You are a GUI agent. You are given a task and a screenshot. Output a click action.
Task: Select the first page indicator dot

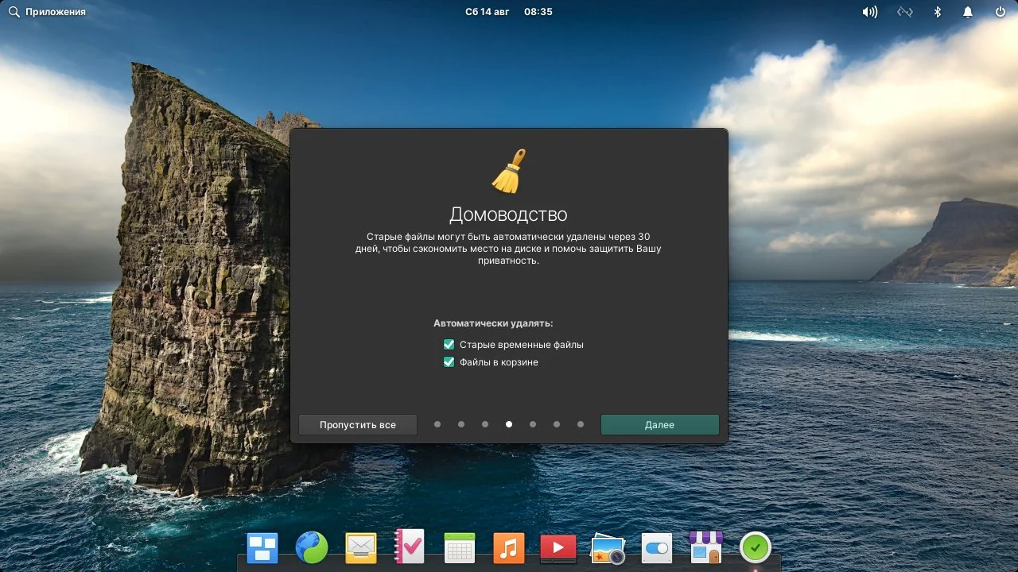[437, 424]
